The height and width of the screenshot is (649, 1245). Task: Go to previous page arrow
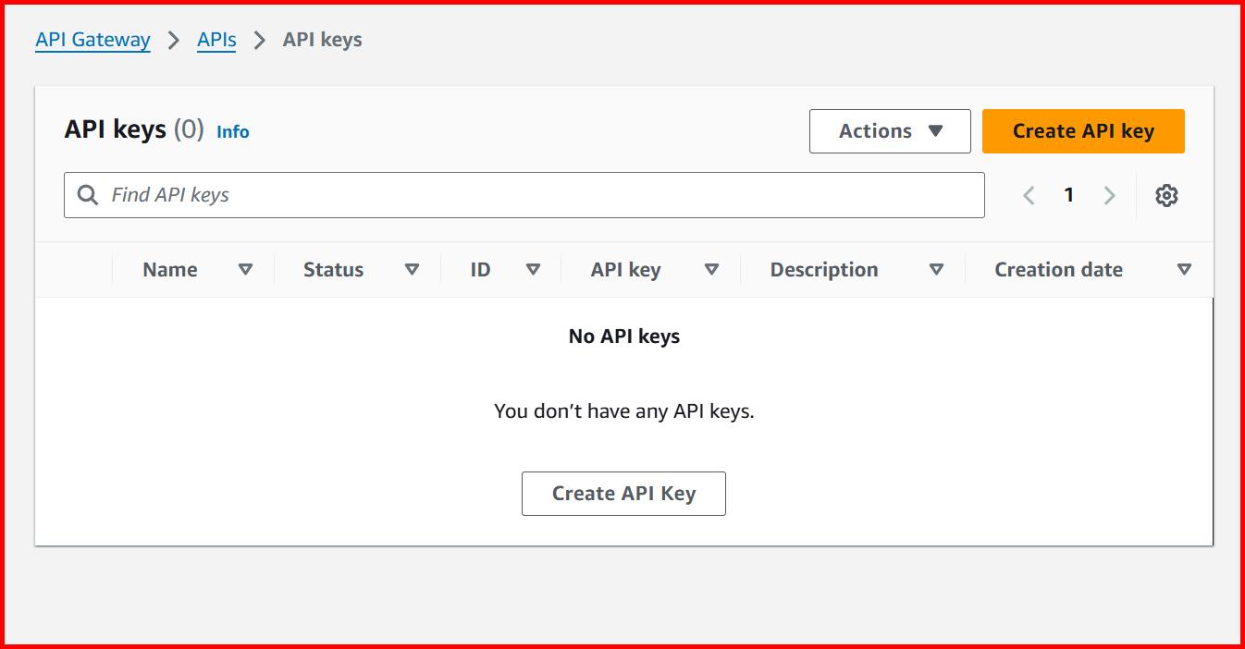pos(1029,195)
